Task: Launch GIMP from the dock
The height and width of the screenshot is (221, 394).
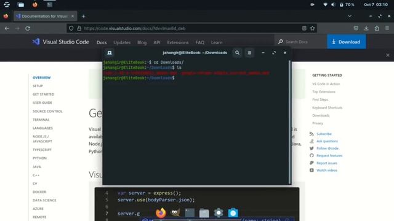Action: 175,213
